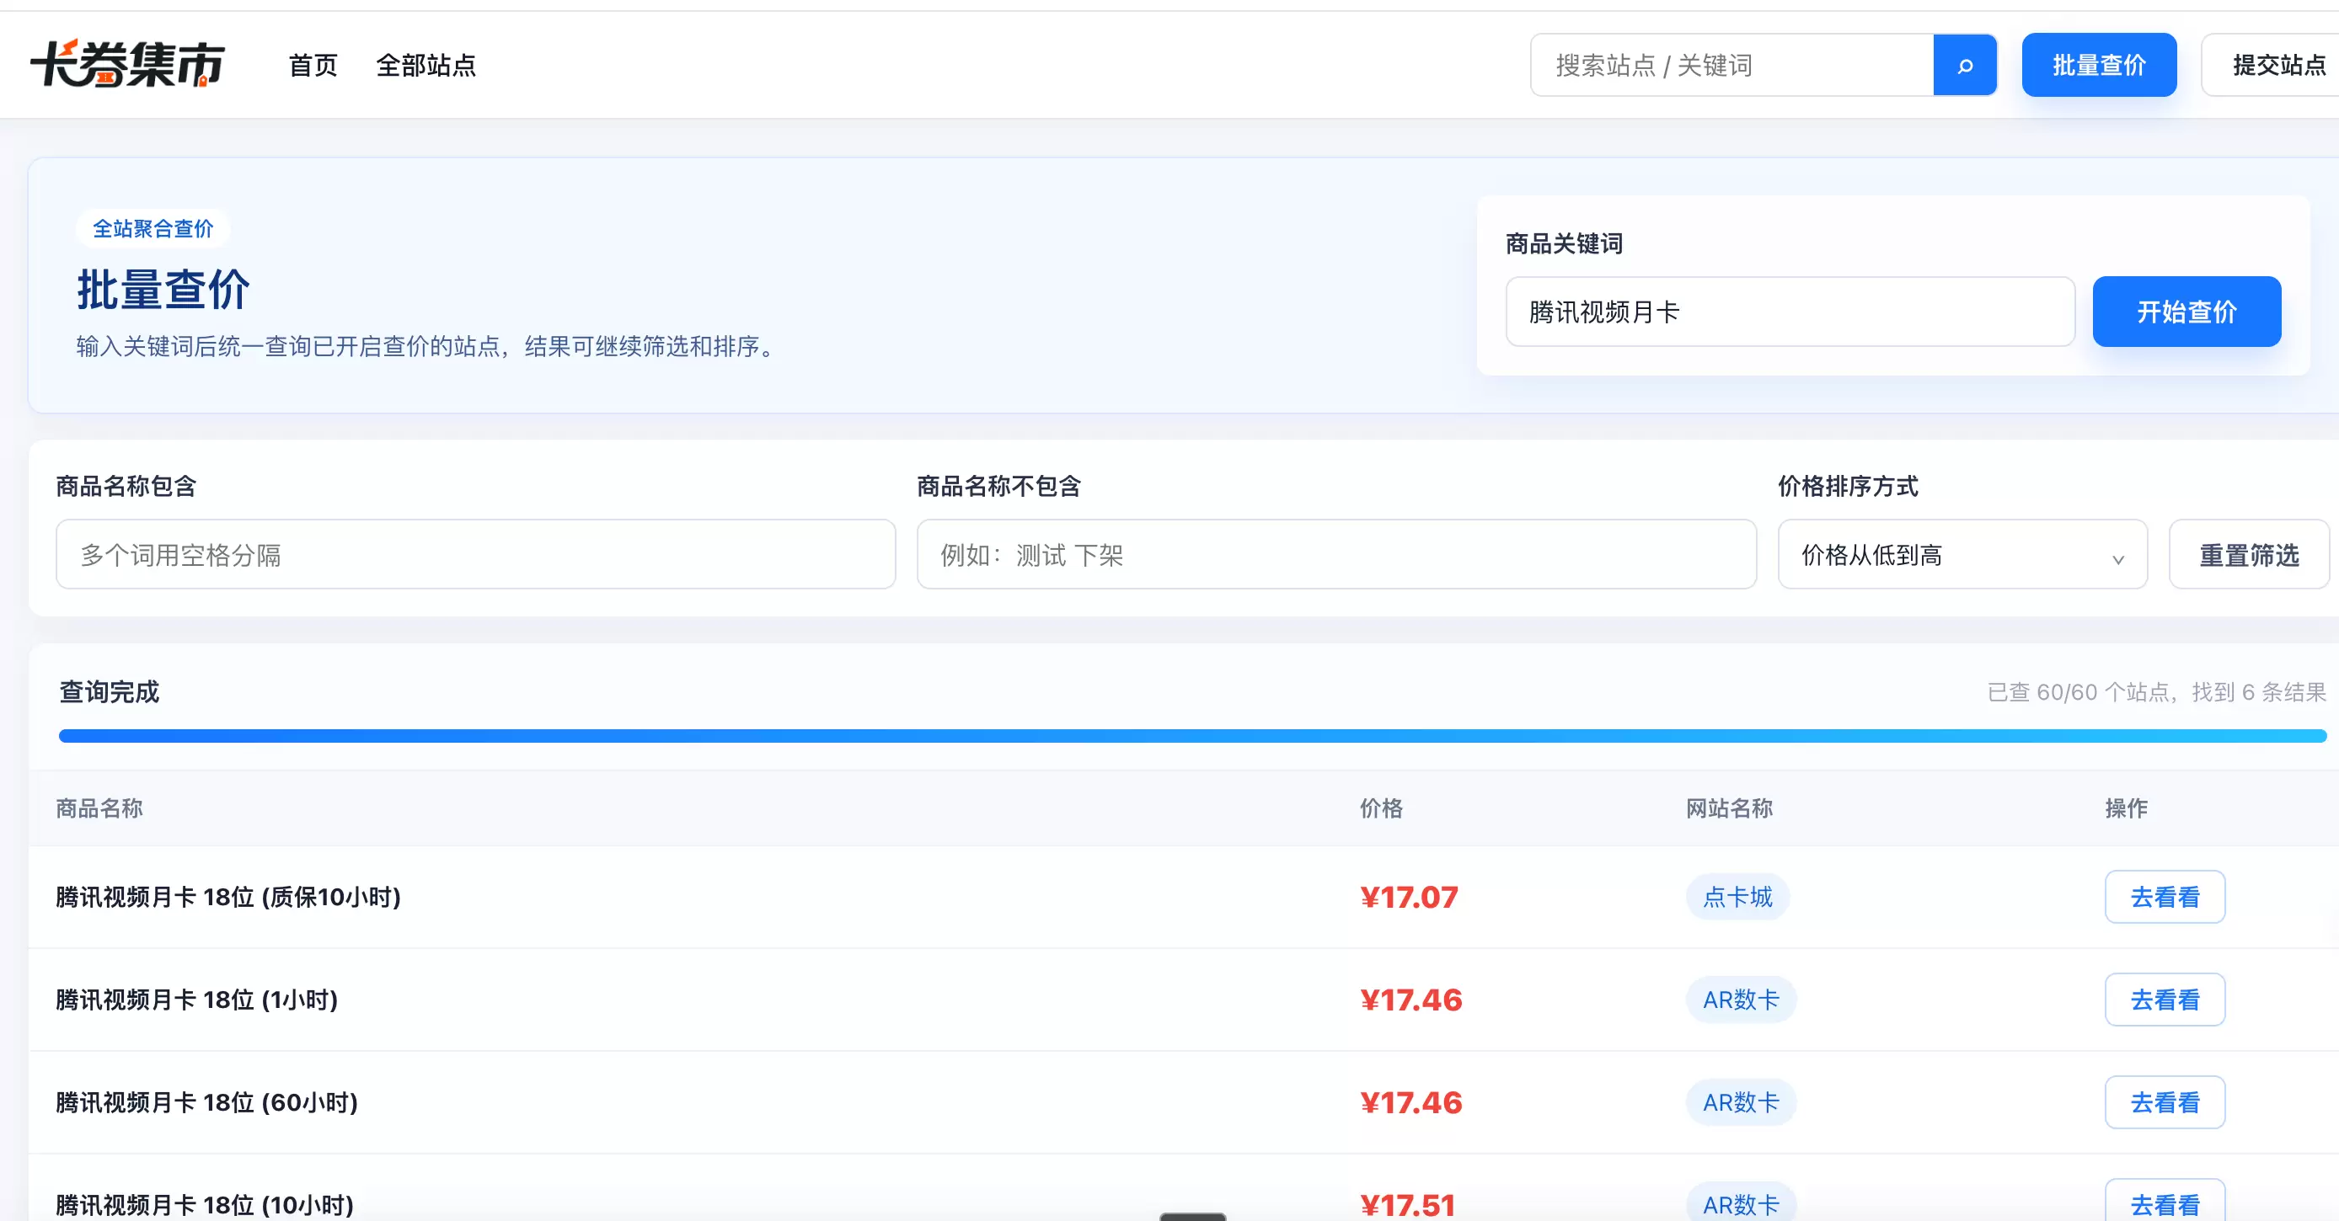Click 去看看 for the 1小时 row

point(2165,1000)
